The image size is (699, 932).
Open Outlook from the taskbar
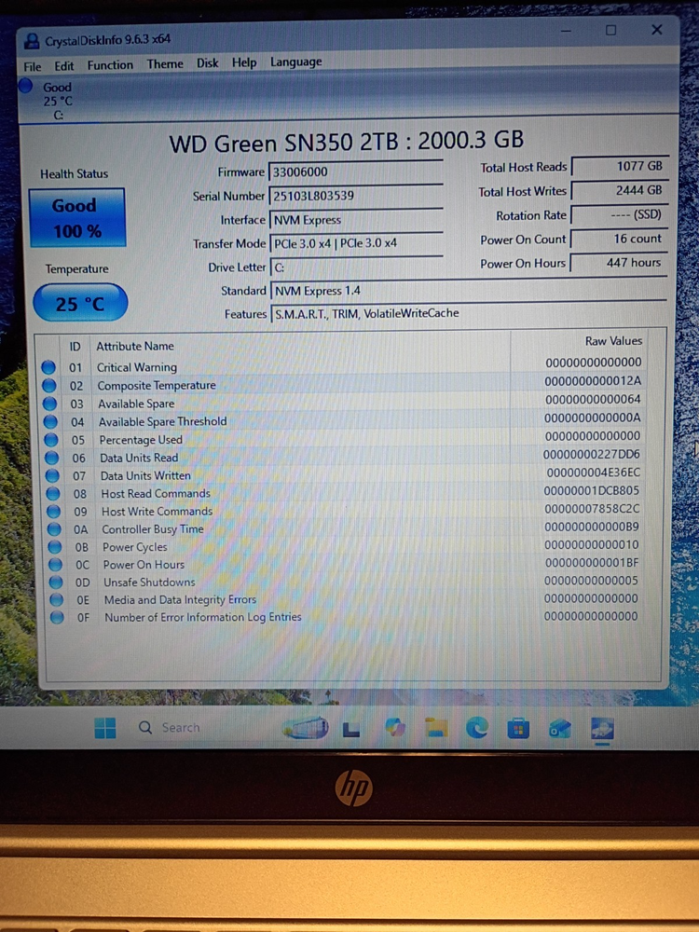[x=560, y=728]
